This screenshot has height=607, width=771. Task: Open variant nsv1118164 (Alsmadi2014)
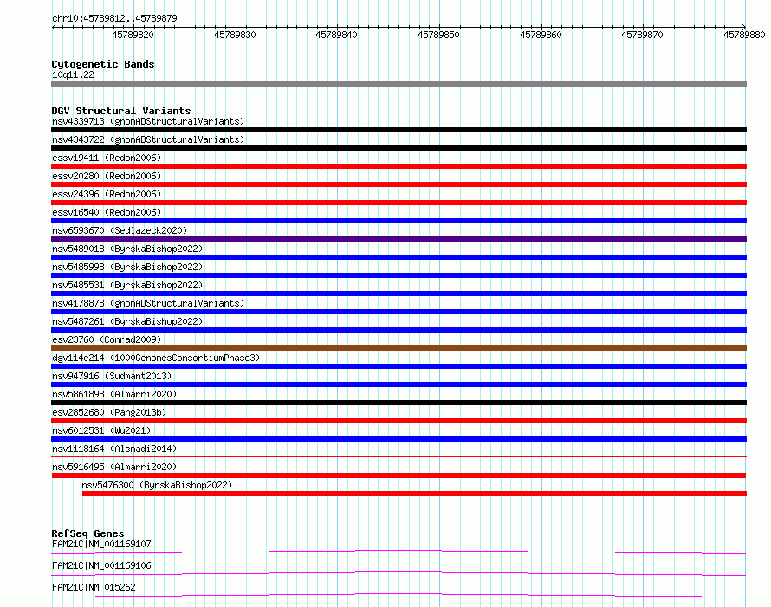point(114,449)
